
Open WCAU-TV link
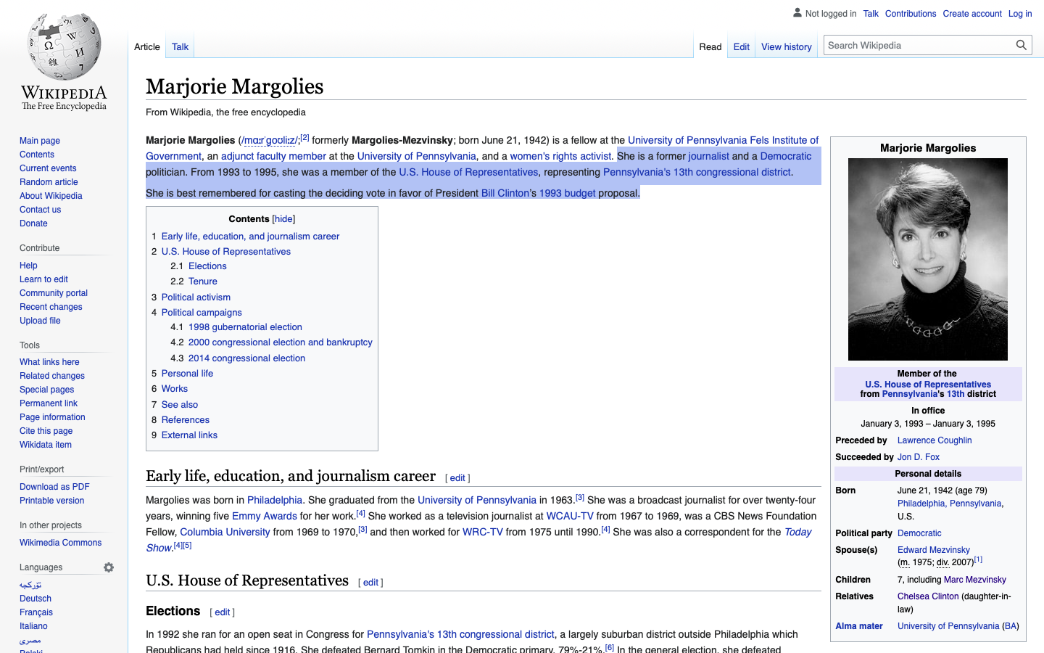tap(570, 516)
